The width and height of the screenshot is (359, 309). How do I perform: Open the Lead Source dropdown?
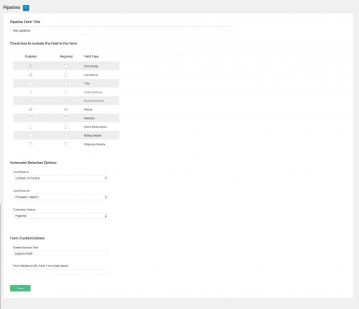point(61,197)
